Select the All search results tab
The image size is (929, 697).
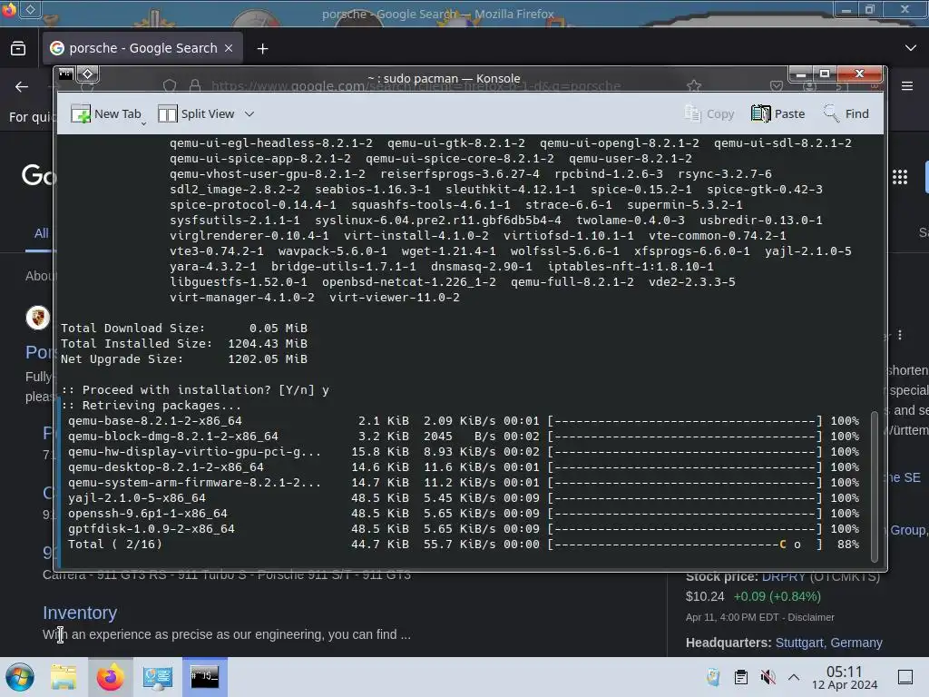pyautogui.click(x=41, y=233)
